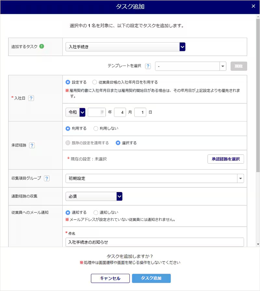Select 利用しない for 承認経路
Viewport: 260px width, 291px height.
click(96, 129)
